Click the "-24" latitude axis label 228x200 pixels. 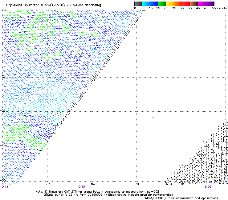[x=3, y=76]
